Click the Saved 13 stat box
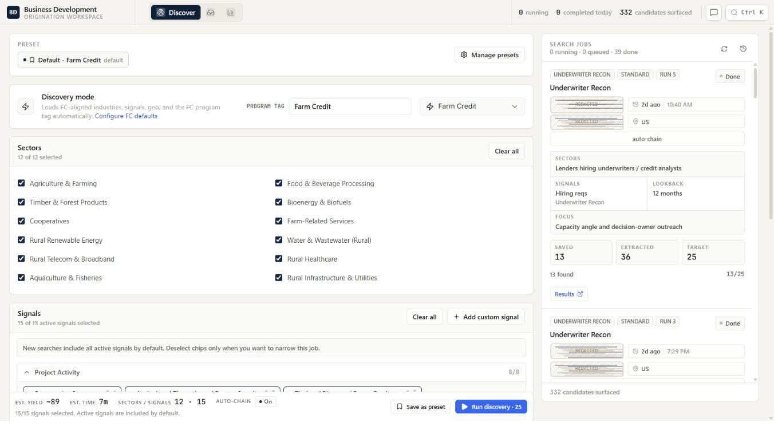 [581, 253]
